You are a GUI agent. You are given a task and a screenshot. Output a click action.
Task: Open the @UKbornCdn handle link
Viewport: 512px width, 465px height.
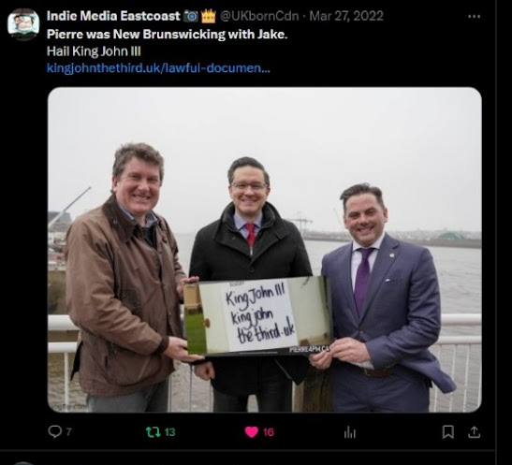pos(259,16)
